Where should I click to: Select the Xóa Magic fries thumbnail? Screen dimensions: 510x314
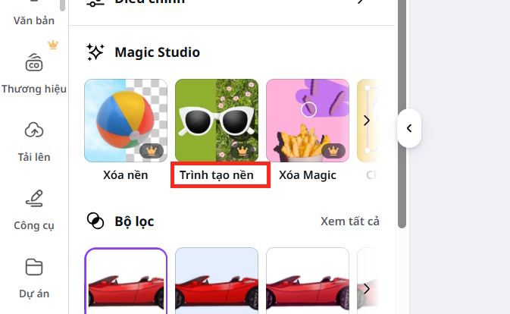(308, 121)
